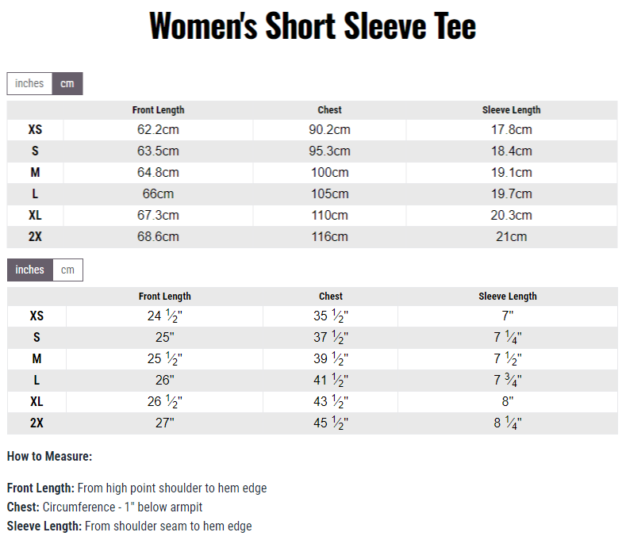Click Front Length header in cm table

click(x=159, y=109)
